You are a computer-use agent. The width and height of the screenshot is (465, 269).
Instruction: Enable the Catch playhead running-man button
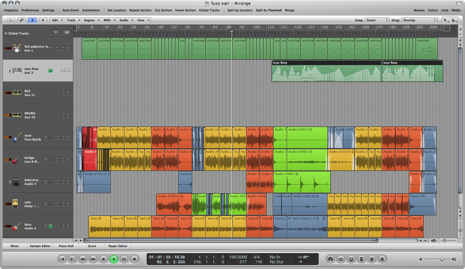coord(32,20)
